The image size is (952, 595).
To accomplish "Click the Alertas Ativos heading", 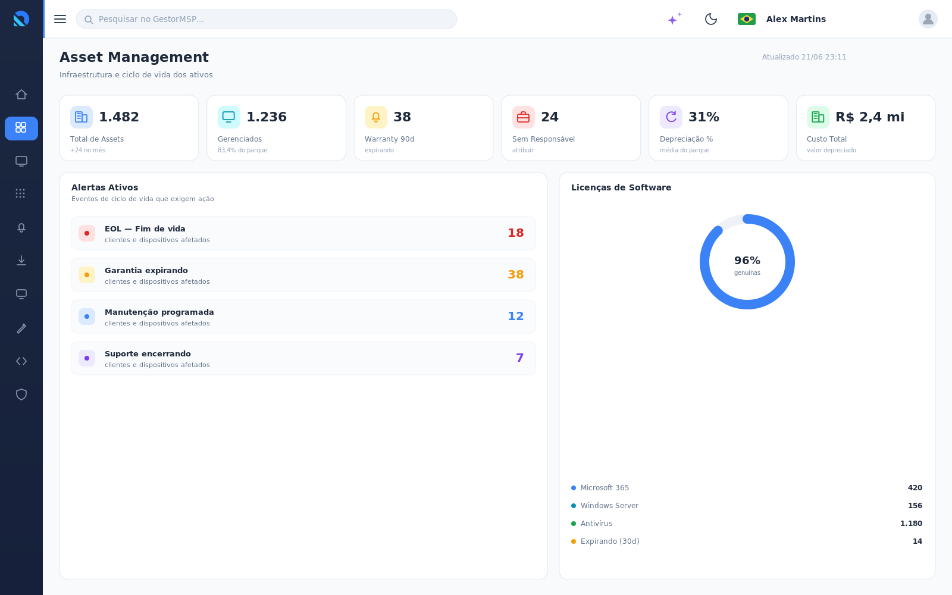I will pyautogui.click(x=105, y=187).
